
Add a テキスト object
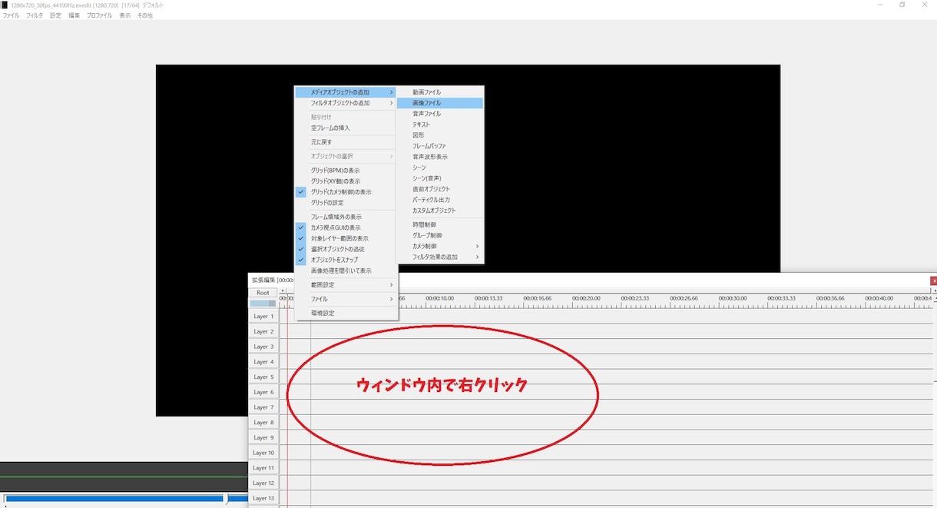[439, 125]
